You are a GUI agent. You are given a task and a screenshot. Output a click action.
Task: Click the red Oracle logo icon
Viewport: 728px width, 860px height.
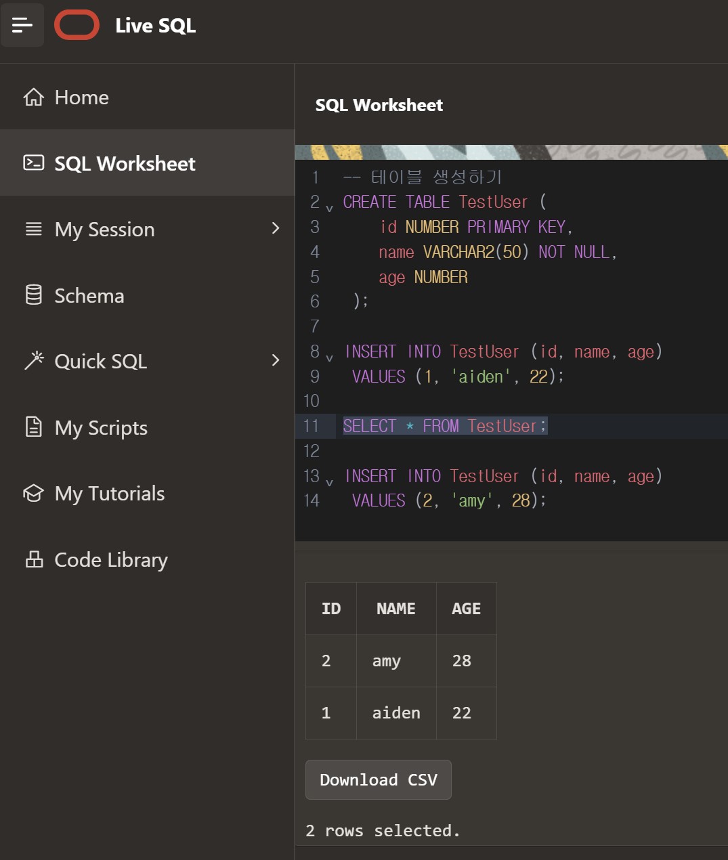point(77,25)
